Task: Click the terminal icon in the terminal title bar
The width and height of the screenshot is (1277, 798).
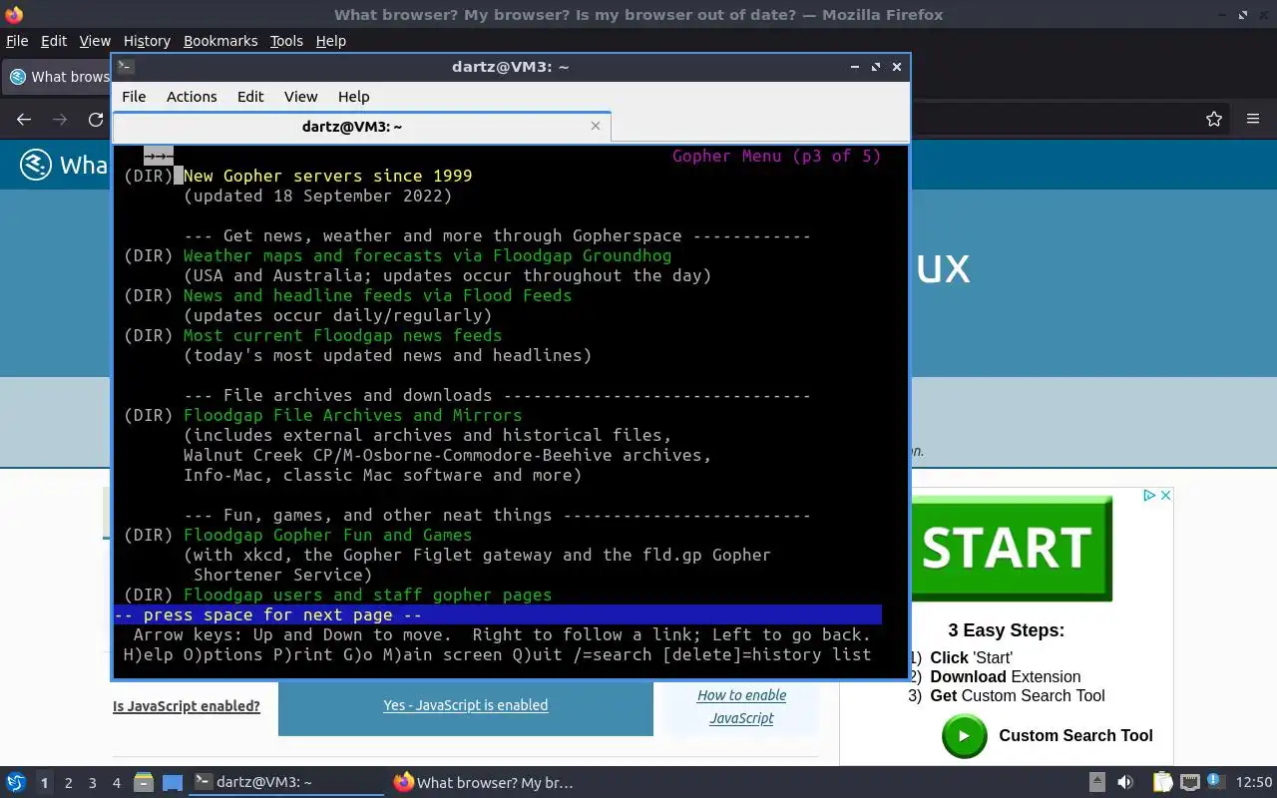Action: tap(126, 67)
